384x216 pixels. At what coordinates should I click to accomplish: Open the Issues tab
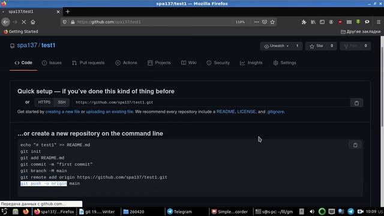click(52, 62)
